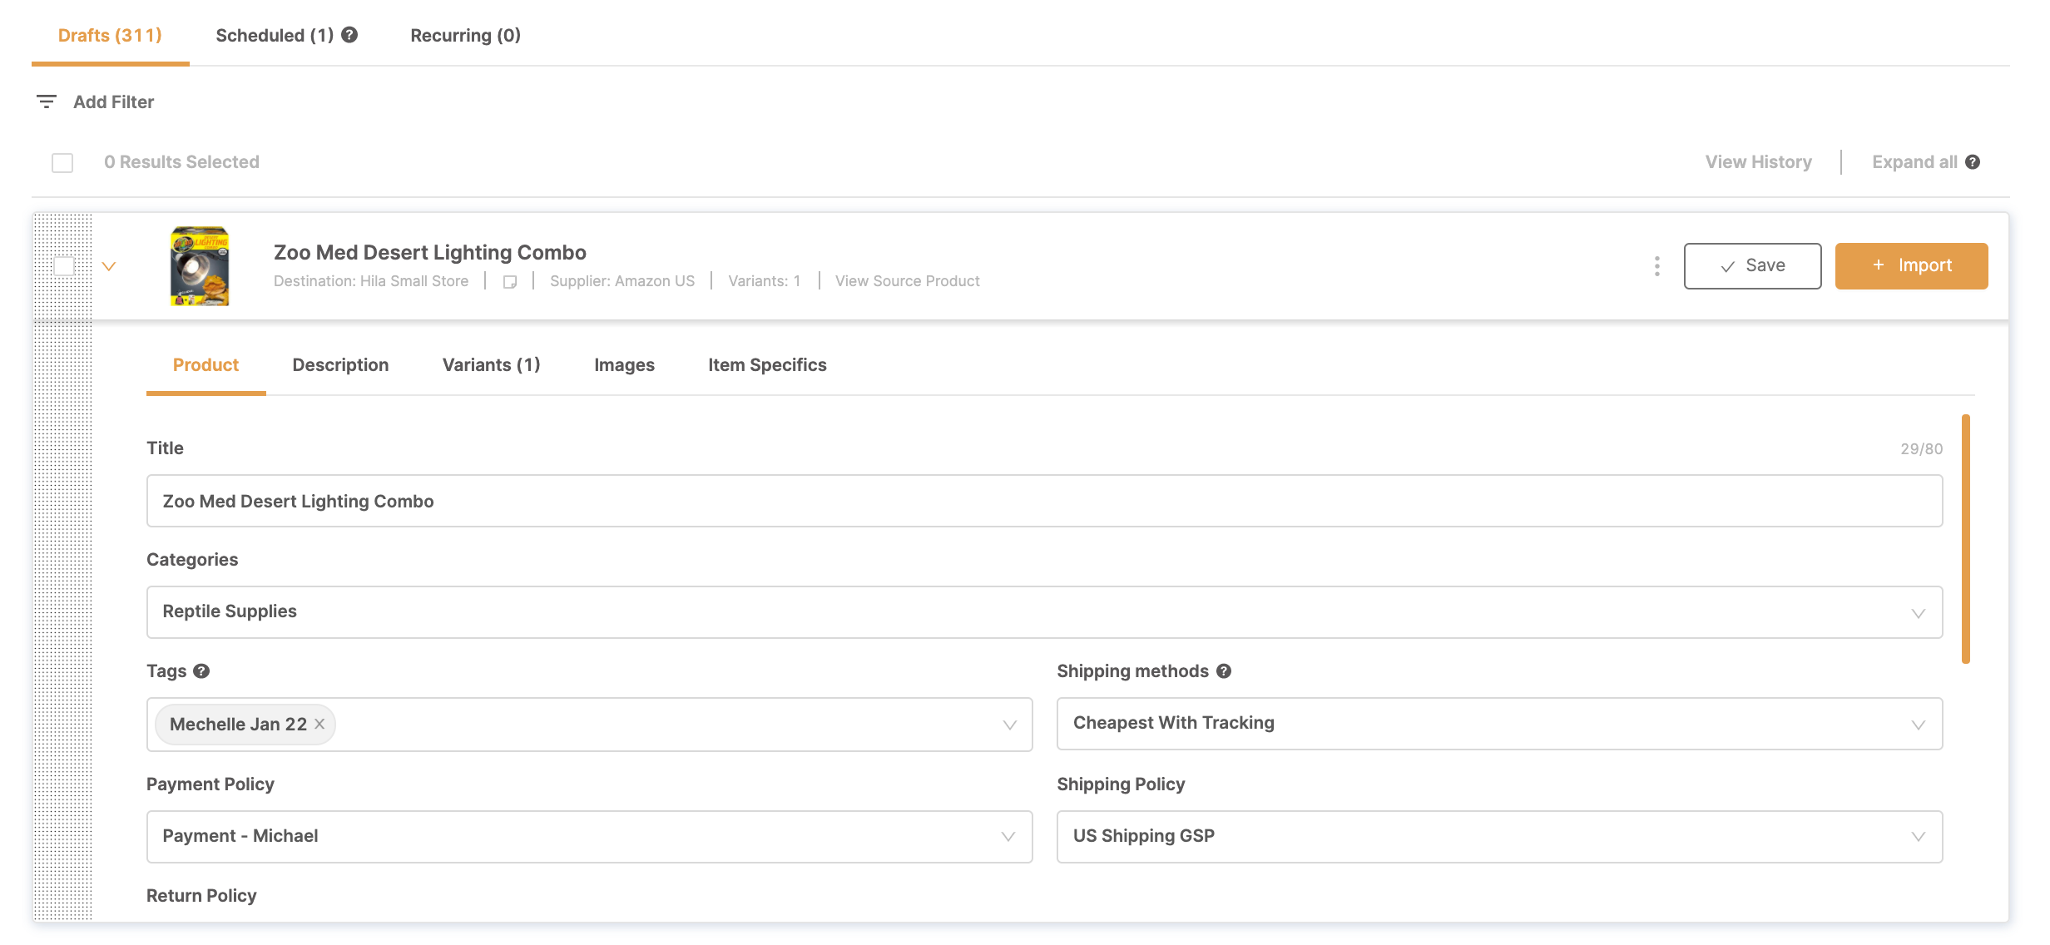Open the Item Specifics tab
Viewport: 2050px width, 945px height.
[x=767, y=365]
